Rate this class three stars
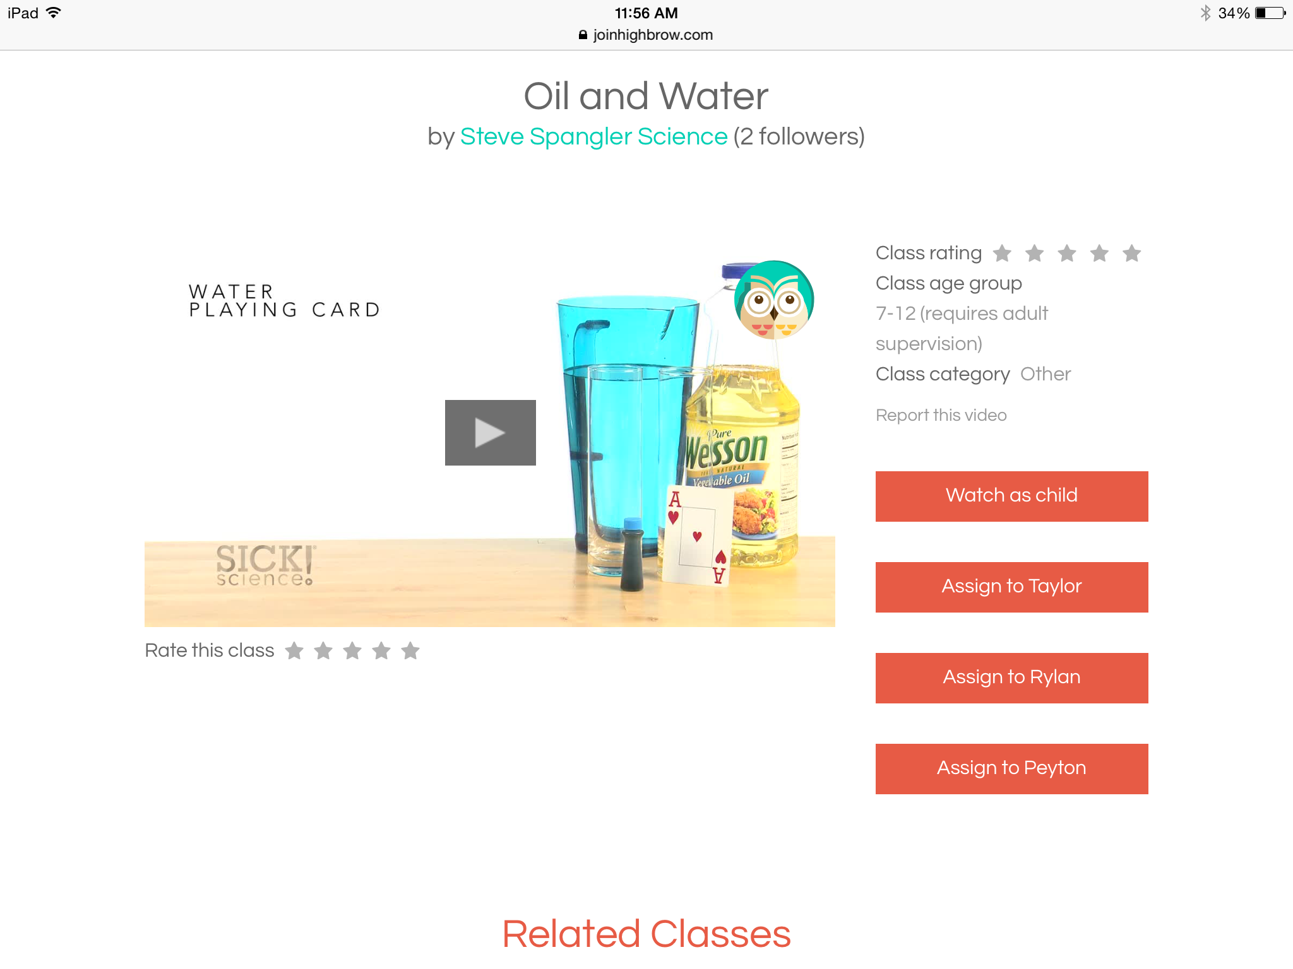Screen dimensions: 1293x969 pos(352,650)
